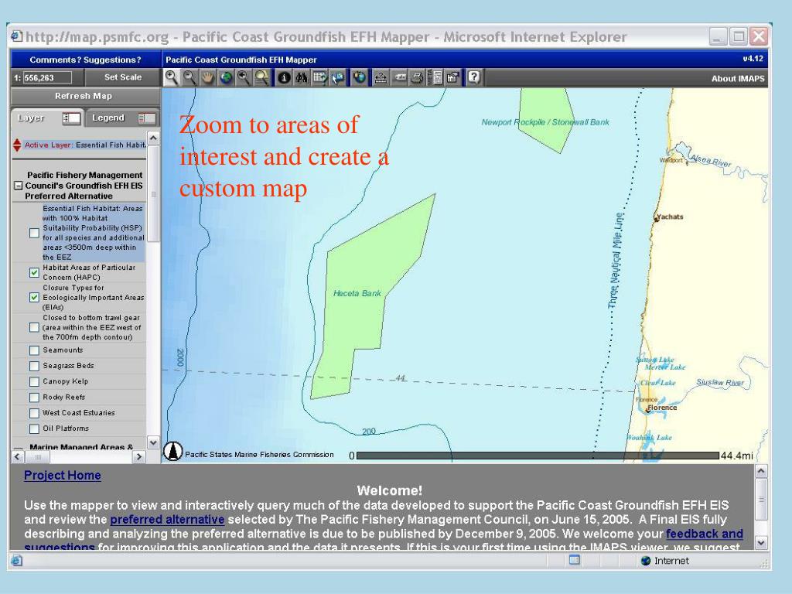The image size is (792, 594).
Task: Select the Identify info tool
Action: [x=284, y=77]
